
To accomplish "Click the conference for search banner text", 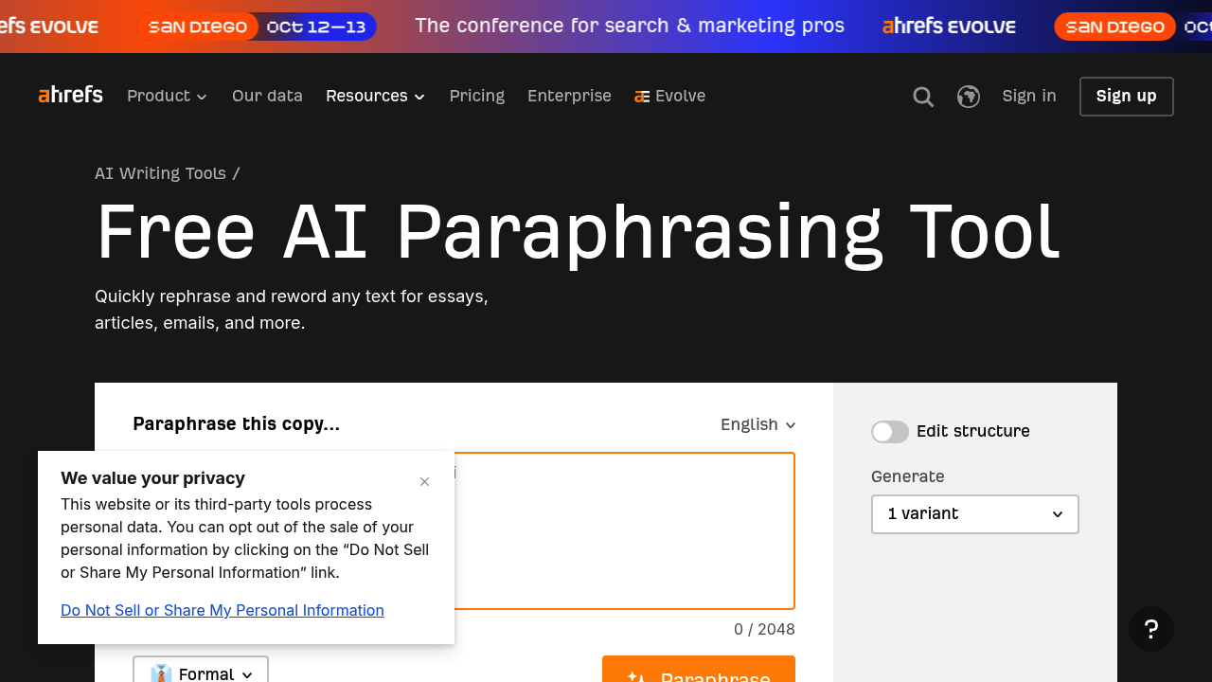I will (630, 26).
